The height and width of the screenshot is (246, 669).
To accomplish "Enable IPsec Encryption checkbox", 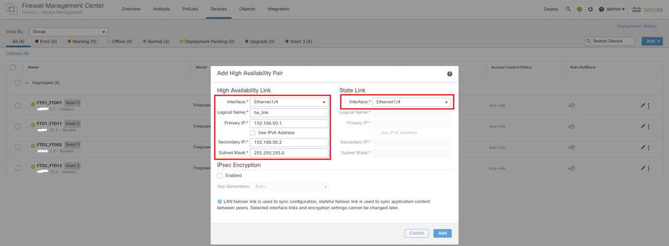I will coord(220,175).
